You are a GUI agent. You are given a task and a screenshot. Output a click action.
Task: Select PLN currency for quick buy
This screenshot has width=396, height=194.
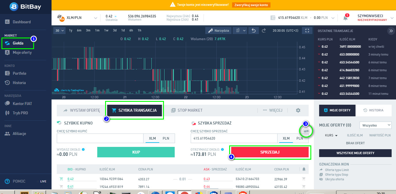(x=166, y=138)
